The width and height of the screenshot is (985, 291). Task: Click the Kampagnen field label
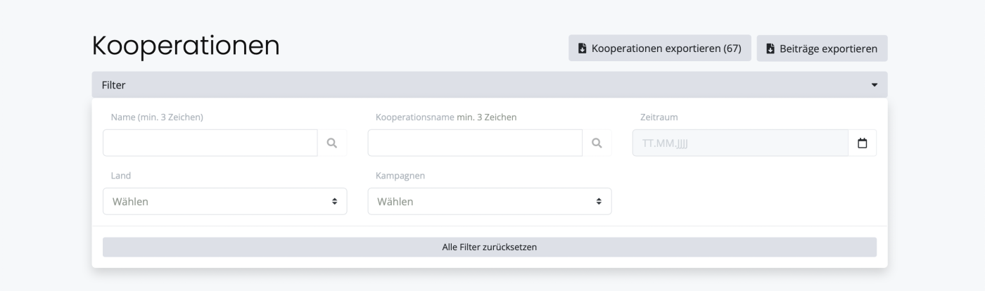pos(400,176)
